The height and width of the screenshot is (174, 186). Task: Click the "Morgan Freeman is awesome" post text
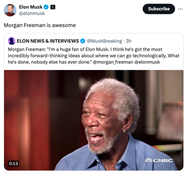click(x=40, y=25)
